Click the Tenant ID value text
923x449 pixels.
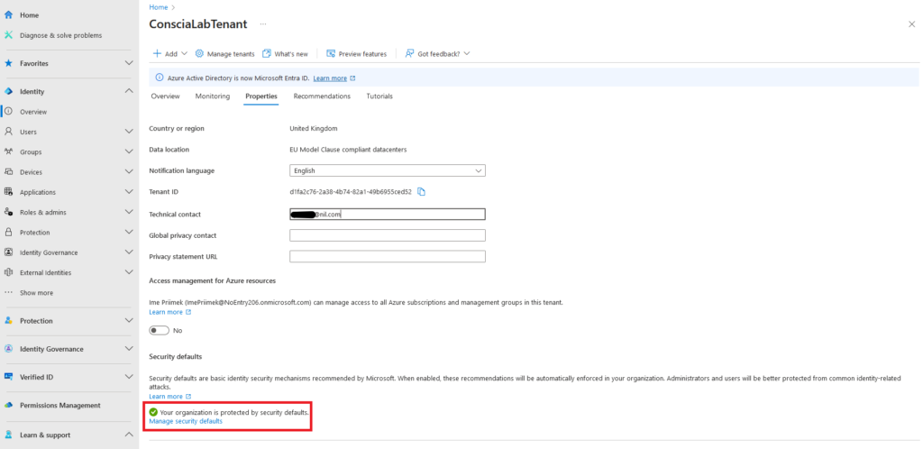coord(351,192)
